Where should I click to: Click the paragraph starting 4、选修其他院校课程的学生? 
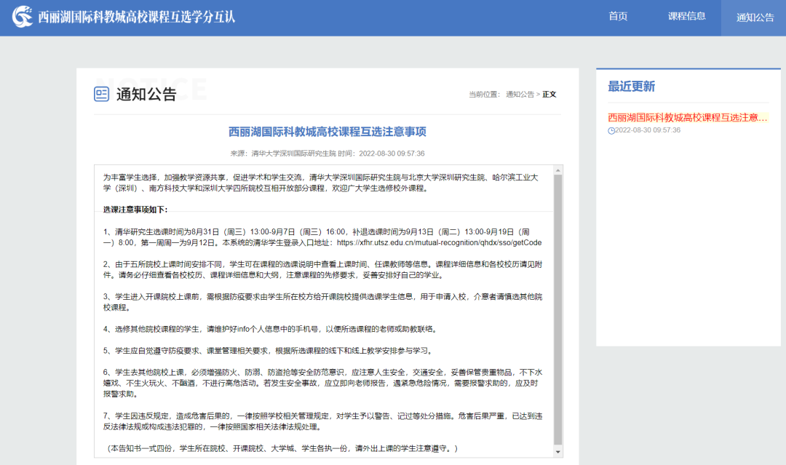click(271, 329)
